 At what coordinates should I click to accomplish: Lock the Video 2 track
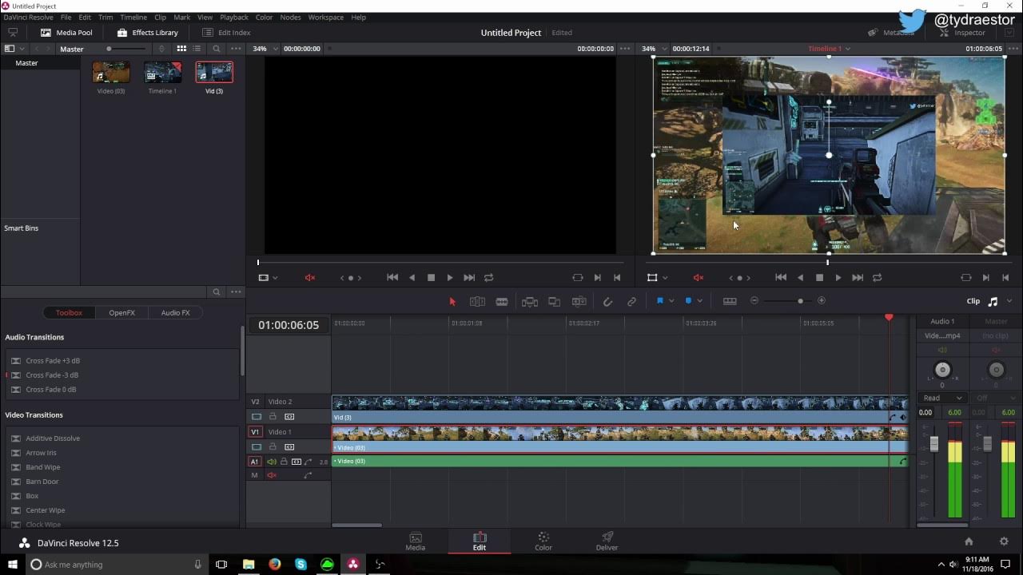point(273,417)
